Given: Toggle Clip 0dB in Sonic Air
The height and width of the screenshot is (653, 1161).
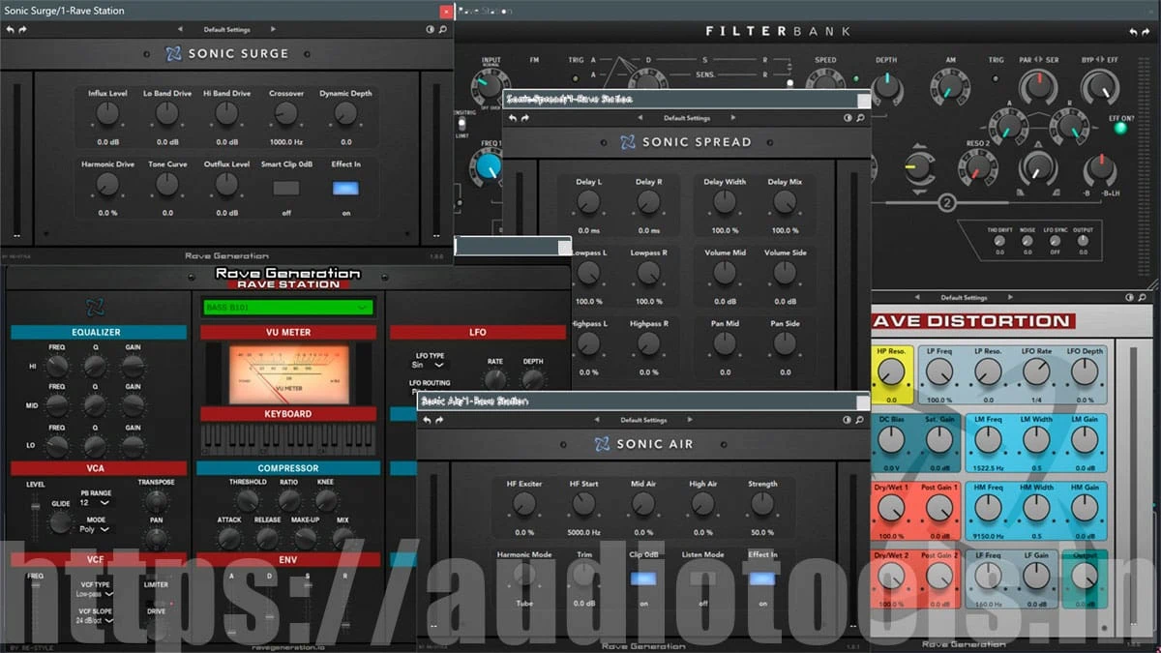Looking at the screenshot, I should point(643,579).
